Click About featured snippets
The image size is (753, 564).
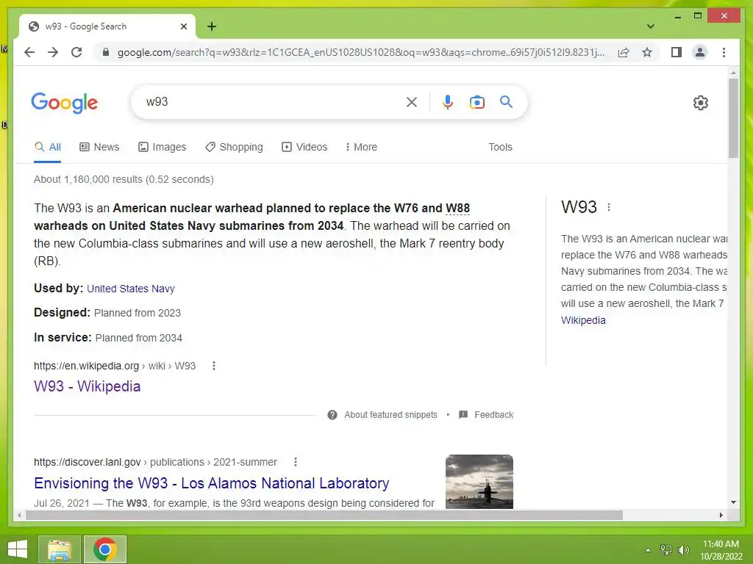tap(390, 415)
